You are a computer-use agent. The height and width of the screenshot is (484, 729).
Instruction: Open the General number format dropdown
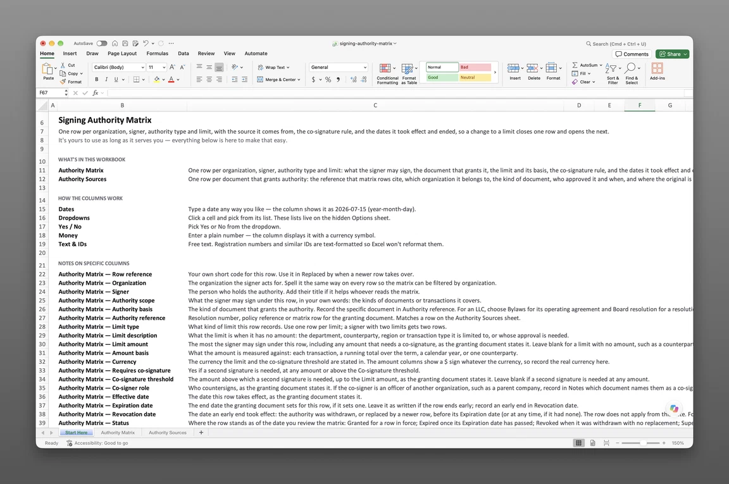[339, 68]
